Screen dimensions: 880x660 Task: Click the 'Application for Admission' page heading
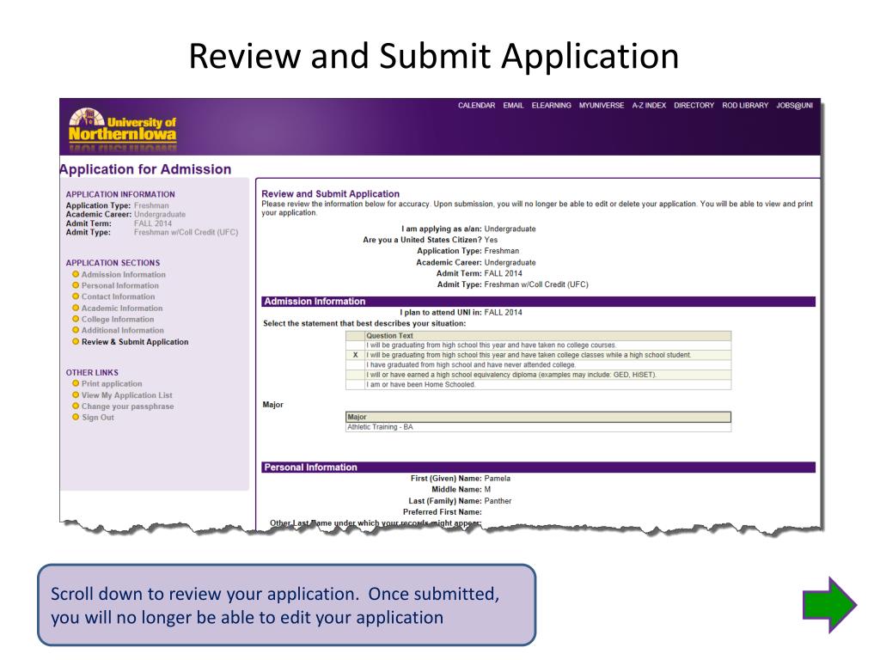pyautogui.click(x=145, y=169)
